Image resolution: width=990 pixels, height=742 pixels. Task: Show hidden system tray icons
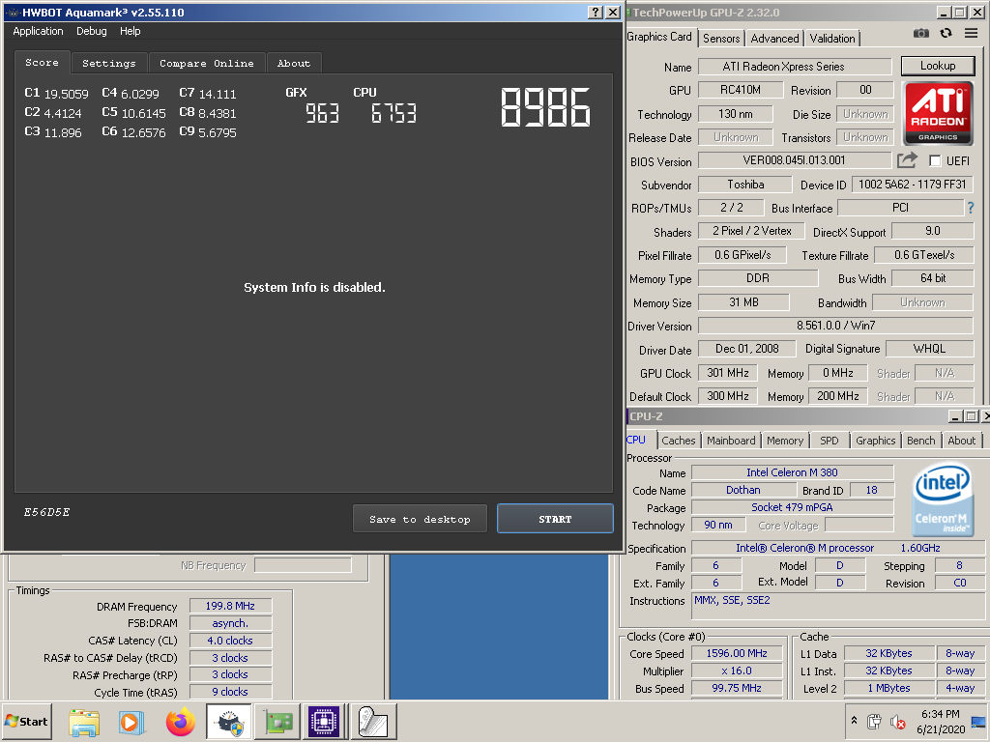tap(854, 721)
